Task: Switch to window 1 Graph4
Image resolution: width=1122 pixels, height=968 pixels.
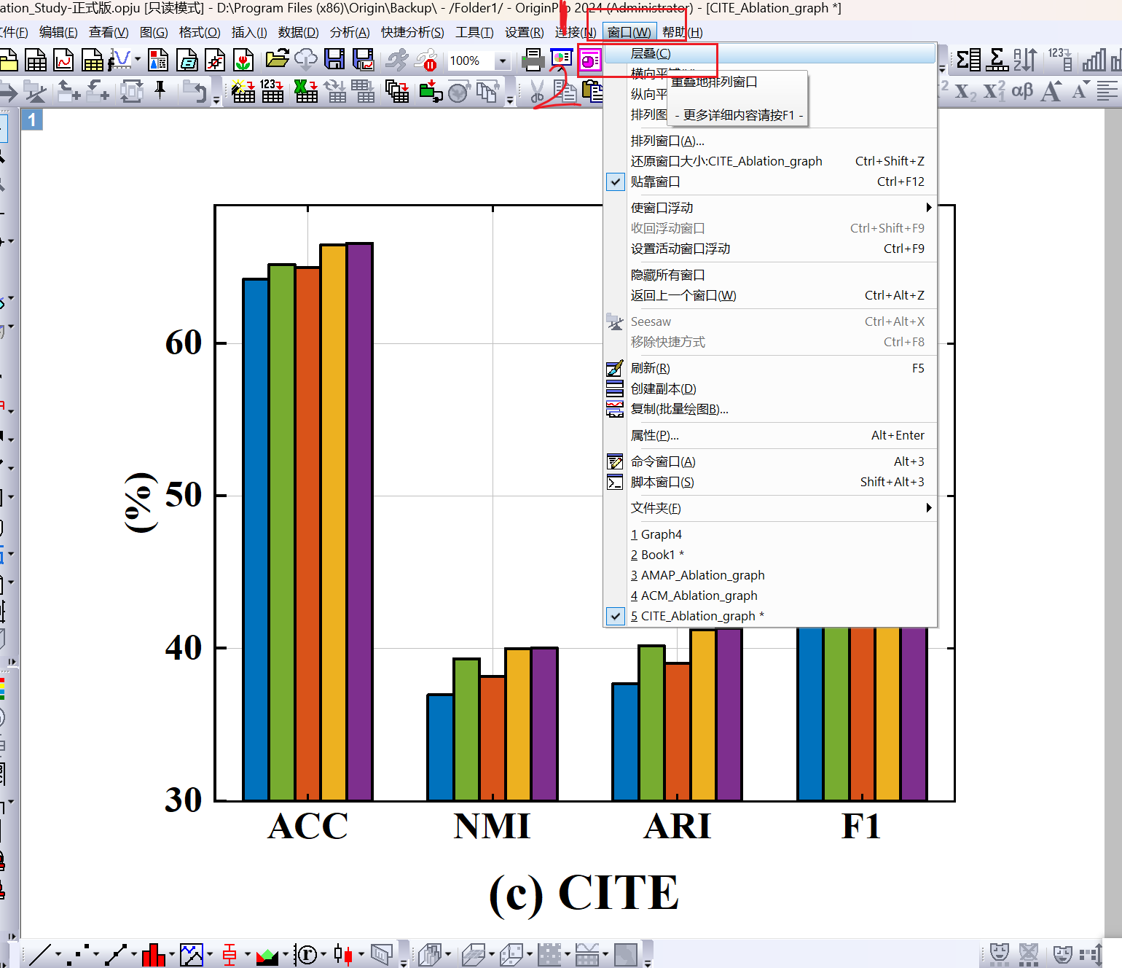Action: tap(770, 534)
